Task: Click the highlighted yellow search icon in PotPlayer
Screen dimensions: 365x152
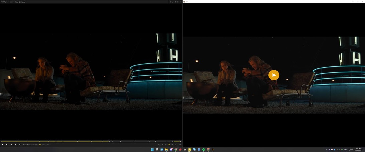Action: coord(169,145)
